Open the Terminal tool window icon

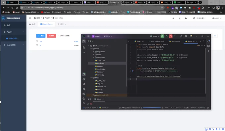84,94
